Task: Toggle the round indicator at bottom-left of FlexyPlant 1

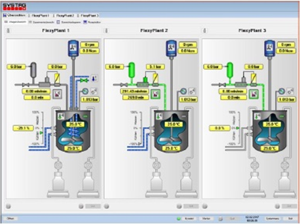Action: (x=8, y=206)
